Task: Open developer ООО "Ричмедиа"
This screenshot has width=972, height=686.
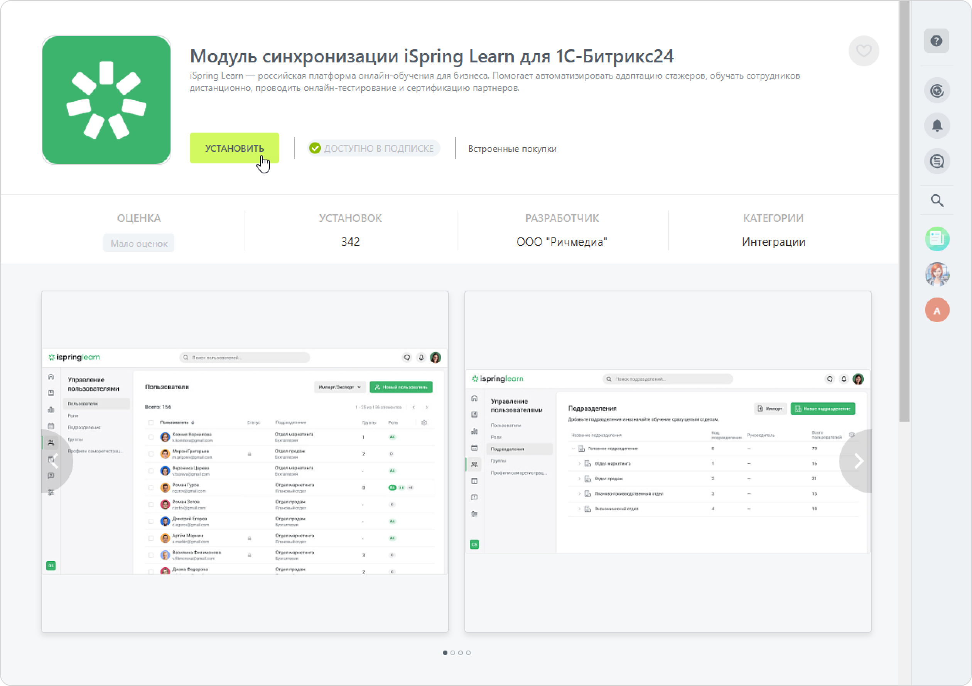Action: tap(562, 242)
